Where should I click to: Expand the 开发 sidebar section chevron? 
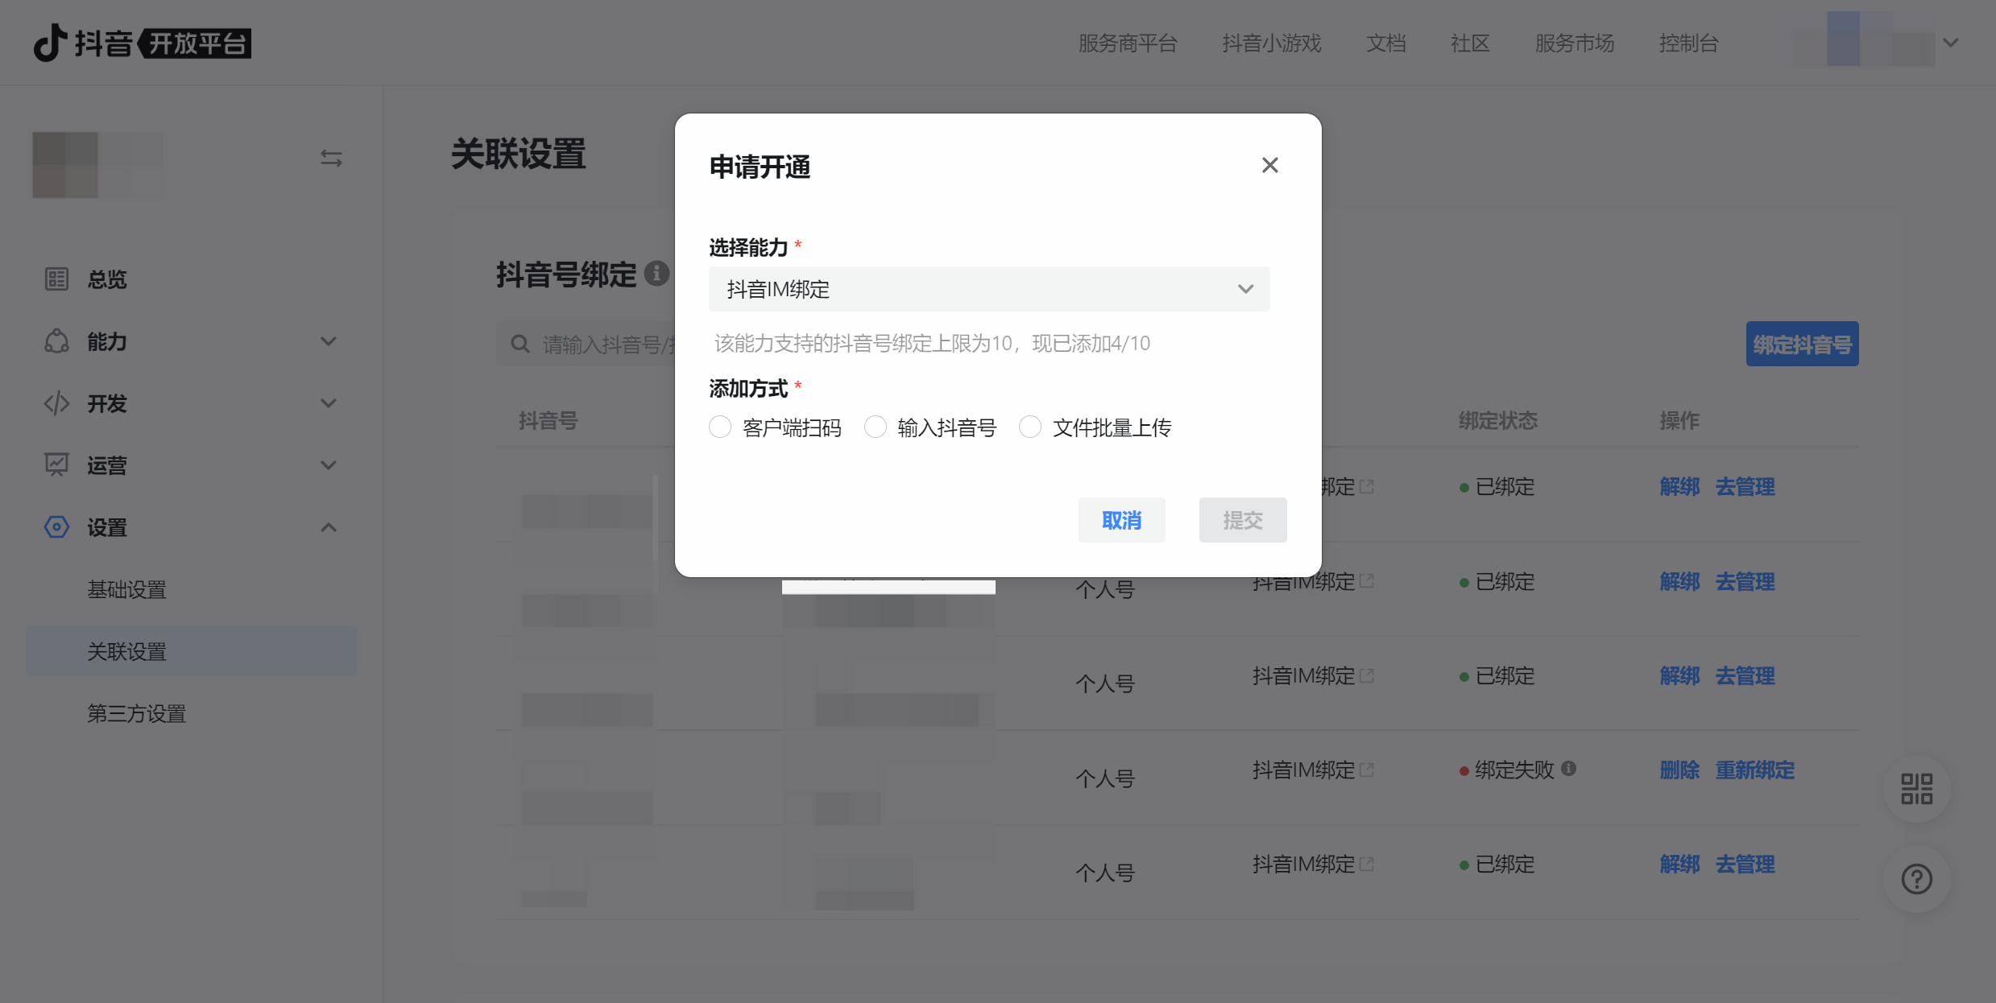click(x=328, y=403)
